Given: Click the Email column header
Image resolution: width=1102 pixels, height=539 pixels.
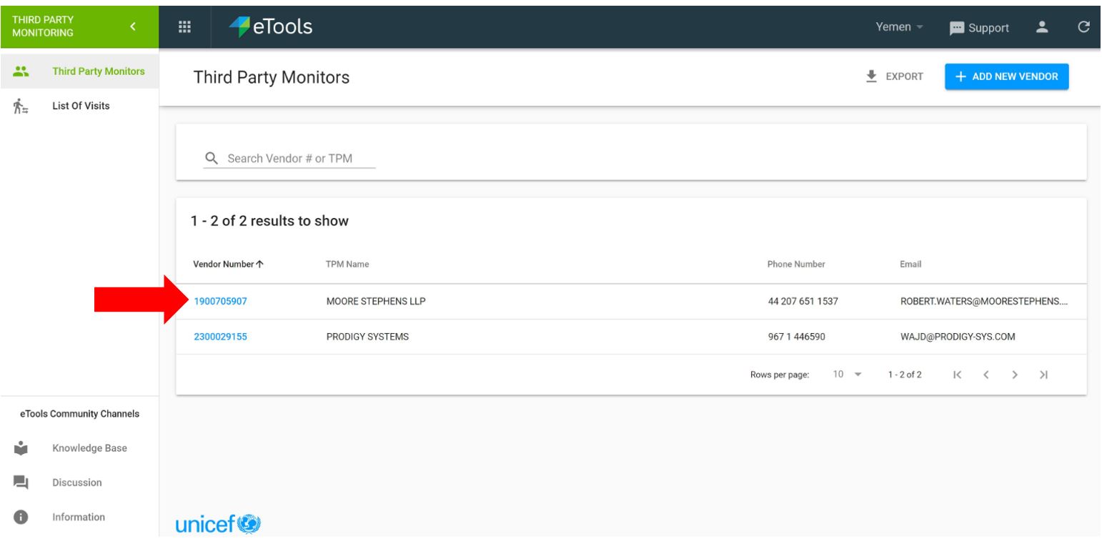Looking at the screenshot, I should (910, 264).
